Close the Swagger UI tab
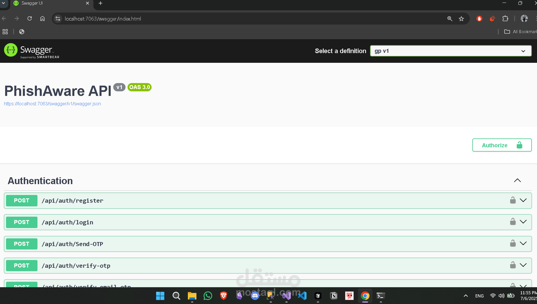 (87, 3)
